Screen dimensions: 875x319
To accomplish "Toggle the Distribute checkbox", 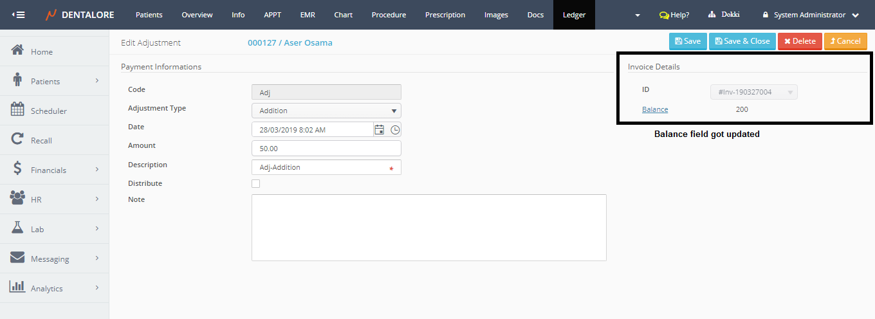I will [256, 184].
